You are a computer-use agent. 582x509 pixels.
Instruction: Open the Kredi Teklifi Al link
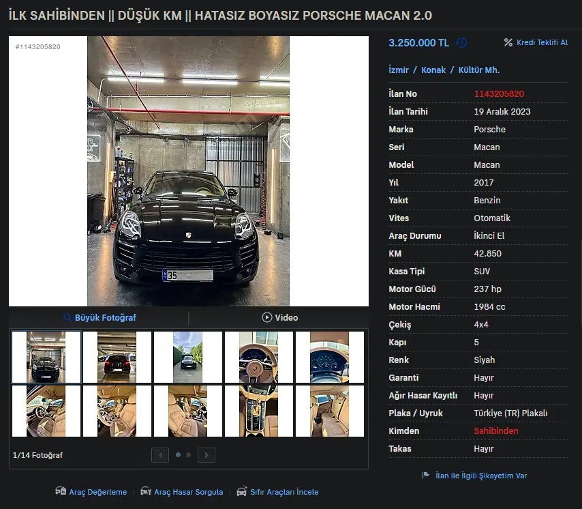(542, 42)
